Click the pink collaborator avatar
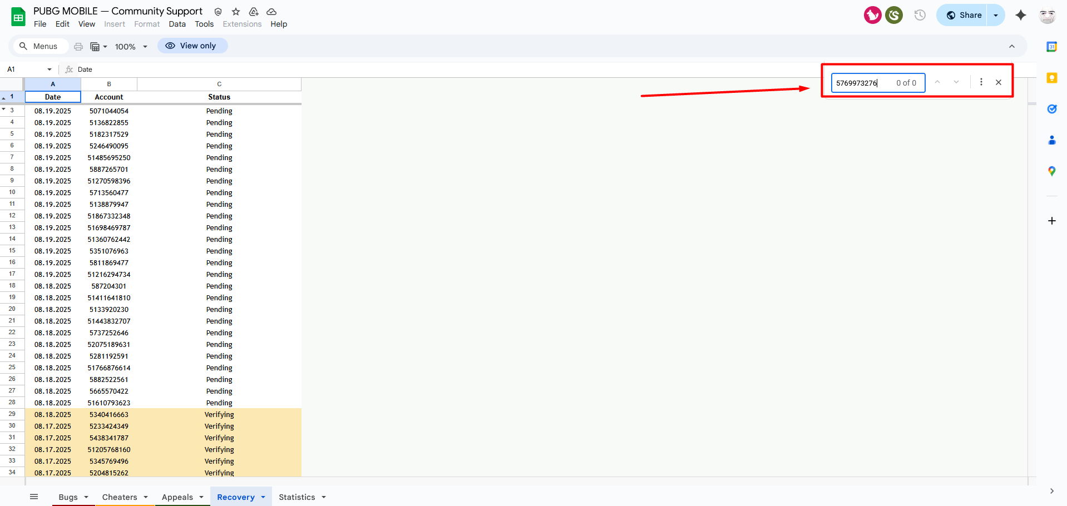 click(x=872, y=15)
